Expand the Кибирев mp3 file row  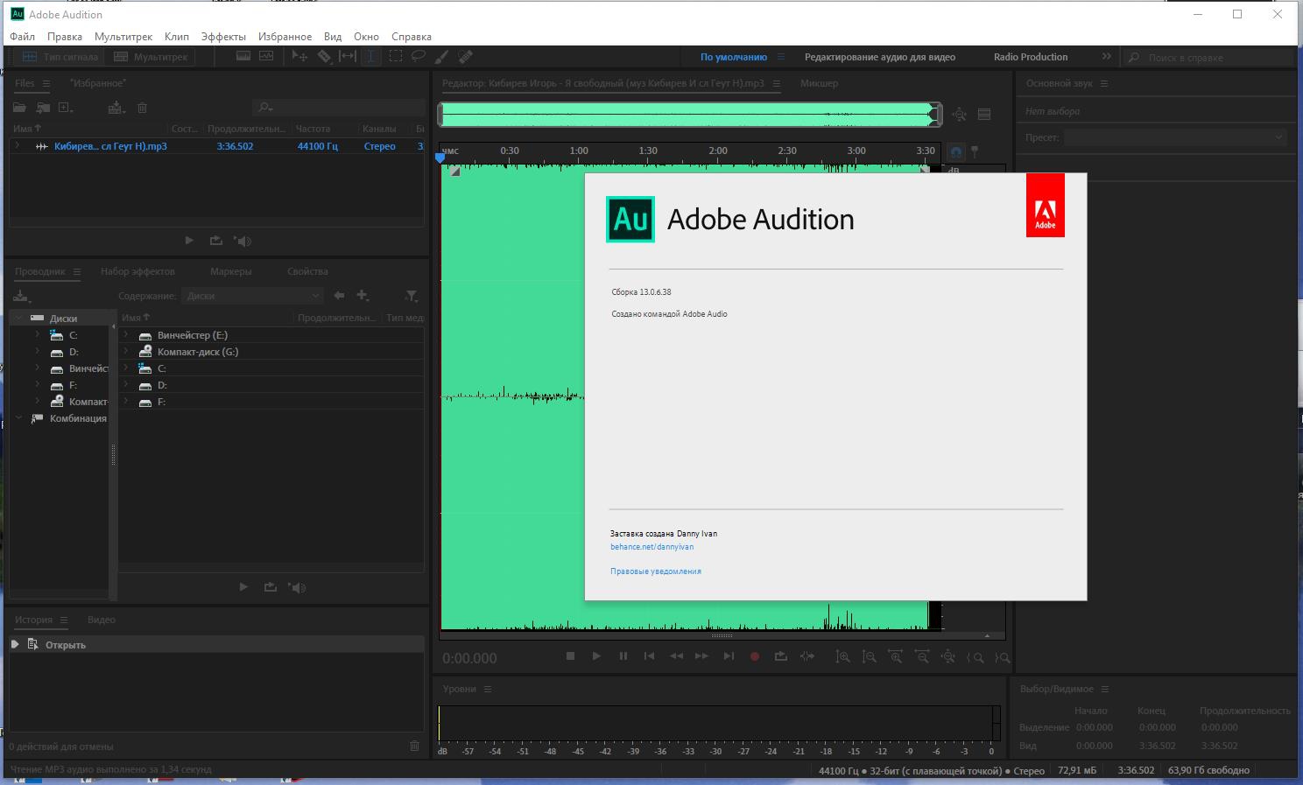click(18, 146)
